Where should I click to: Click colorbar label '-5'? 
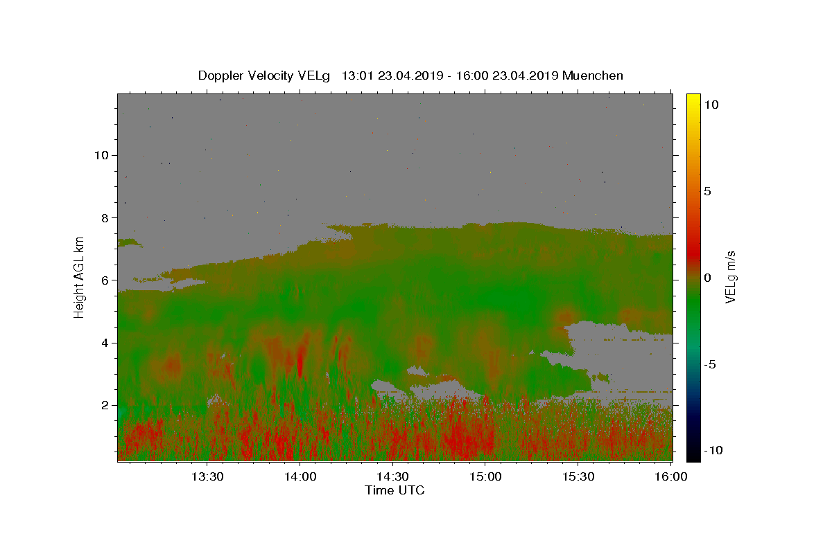point(709,364)
